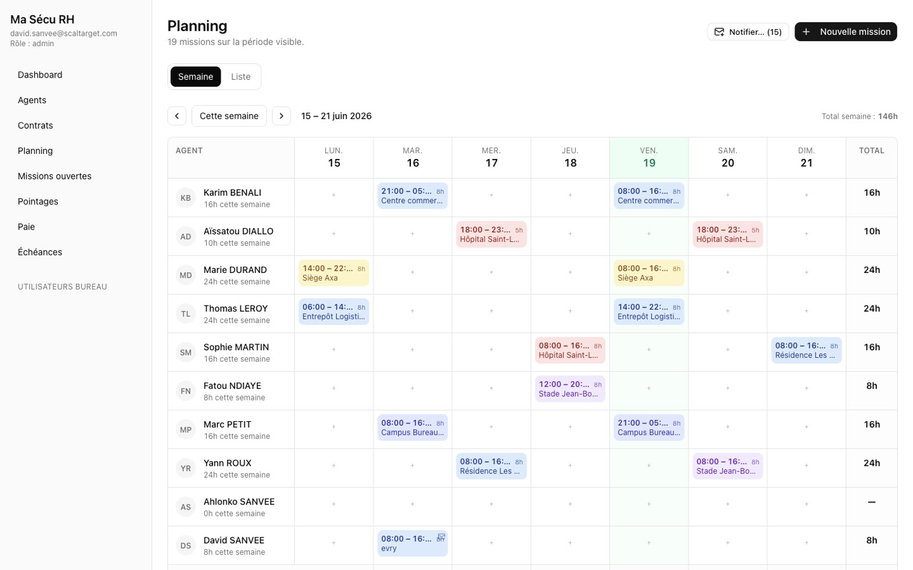Add mission for Yann ROUX on Monday 15
Screen dimensions: 913x570
point(334,465)
